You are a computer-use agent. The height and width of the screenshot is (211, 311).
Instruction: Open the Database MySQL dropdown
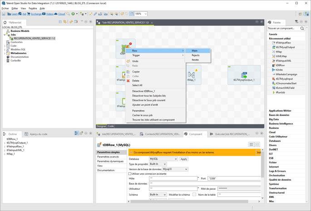(x=163, y=159)
